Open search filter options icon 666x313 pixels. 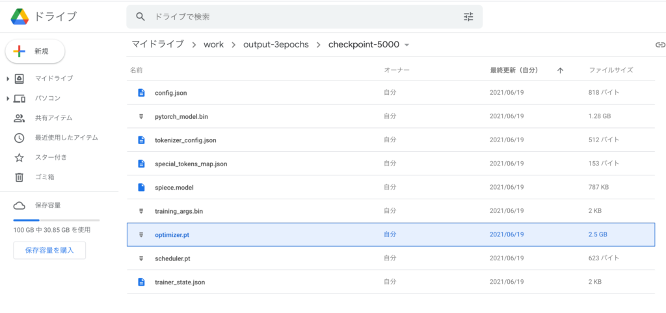click(468, 17)
